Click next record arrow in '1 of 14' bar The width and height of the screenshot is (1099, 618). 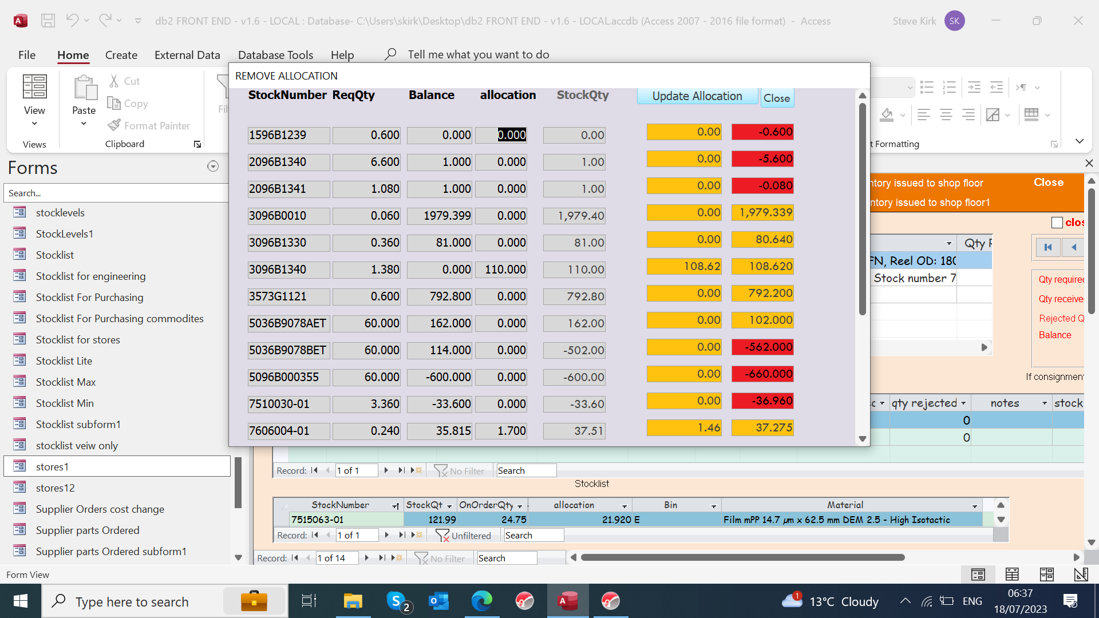pos(367,558)
